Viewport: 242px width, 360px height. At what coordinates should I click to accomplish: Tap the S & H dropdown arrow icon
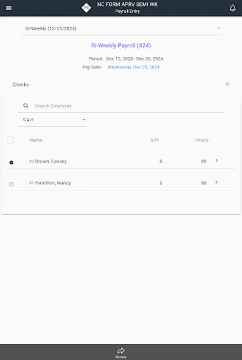click(84, 119)
